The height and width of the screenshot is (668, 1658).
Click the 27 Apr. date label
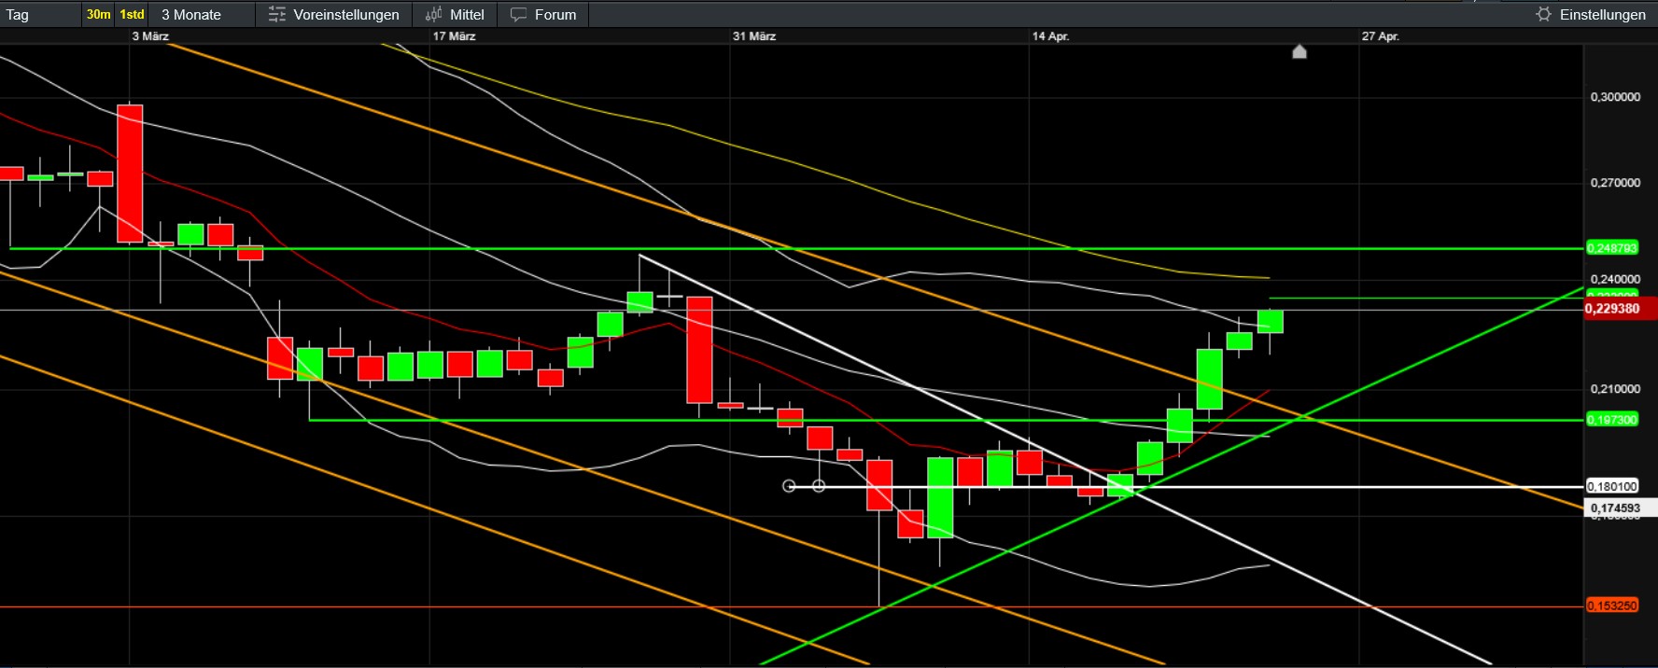pos(1381,36)
